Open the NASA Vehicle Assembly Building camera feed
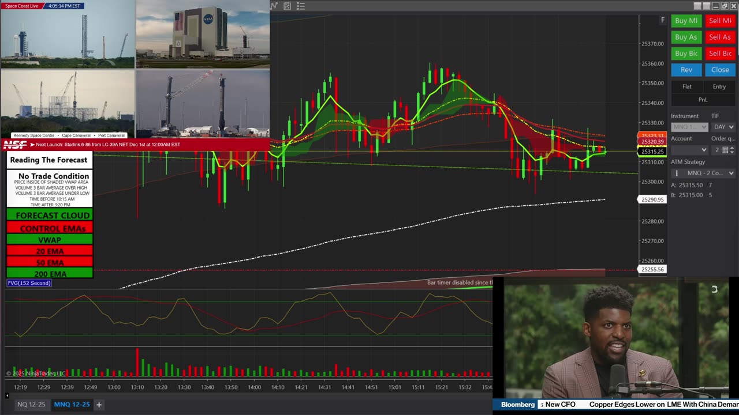The image size is (739, 415). click(203, 34)
